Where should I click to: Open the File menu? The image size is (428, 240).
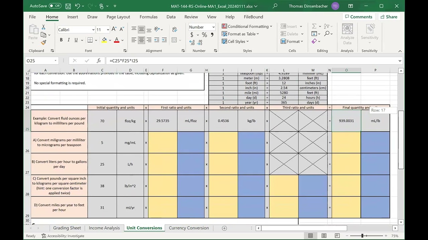click(x=32, y=17)
